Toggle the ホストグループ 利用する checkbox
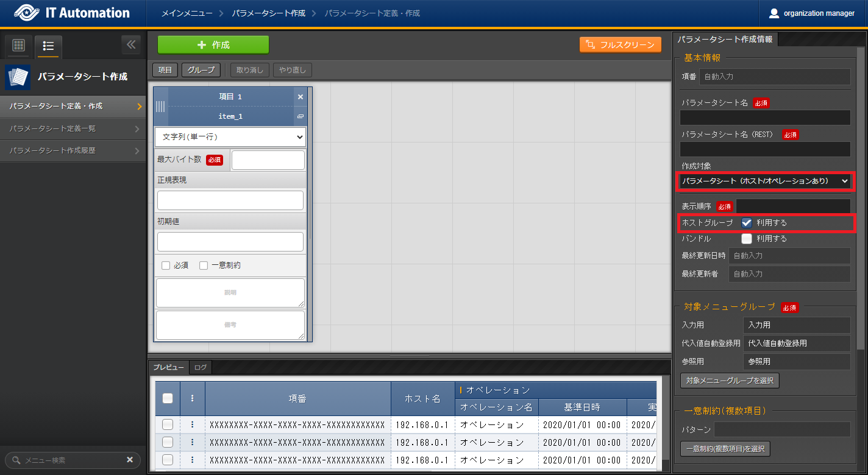The image size is (868, 475). 747,223
